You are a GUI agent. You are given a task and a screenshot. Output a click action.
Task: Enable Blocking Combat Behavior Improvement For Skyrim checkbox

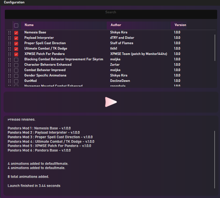pyautogui.click(x=16, y=60)
